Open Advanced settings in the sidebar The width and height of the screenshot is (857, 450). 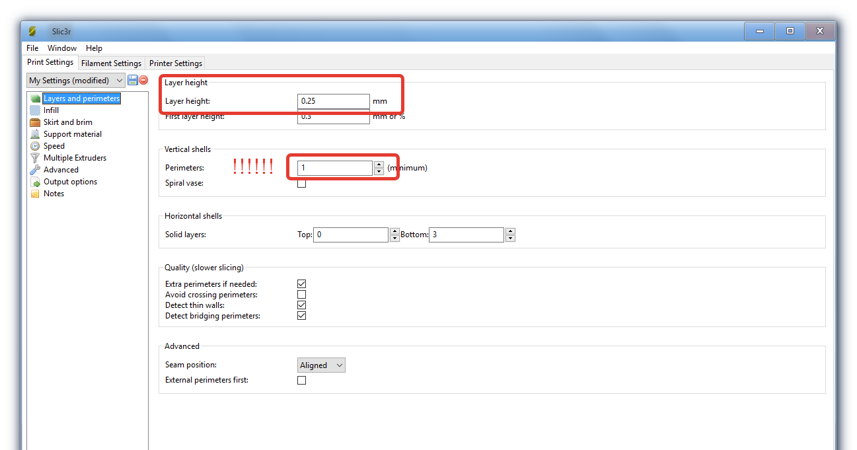point(61,170)
